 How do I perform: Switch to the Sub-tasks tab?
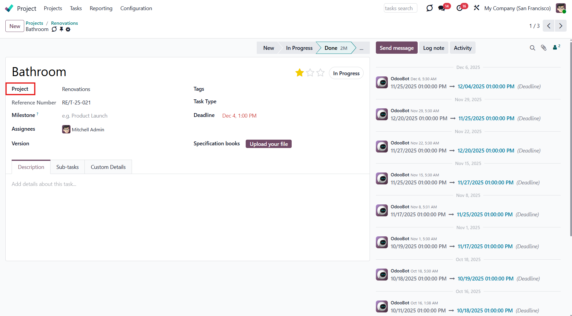coord(67,167)
